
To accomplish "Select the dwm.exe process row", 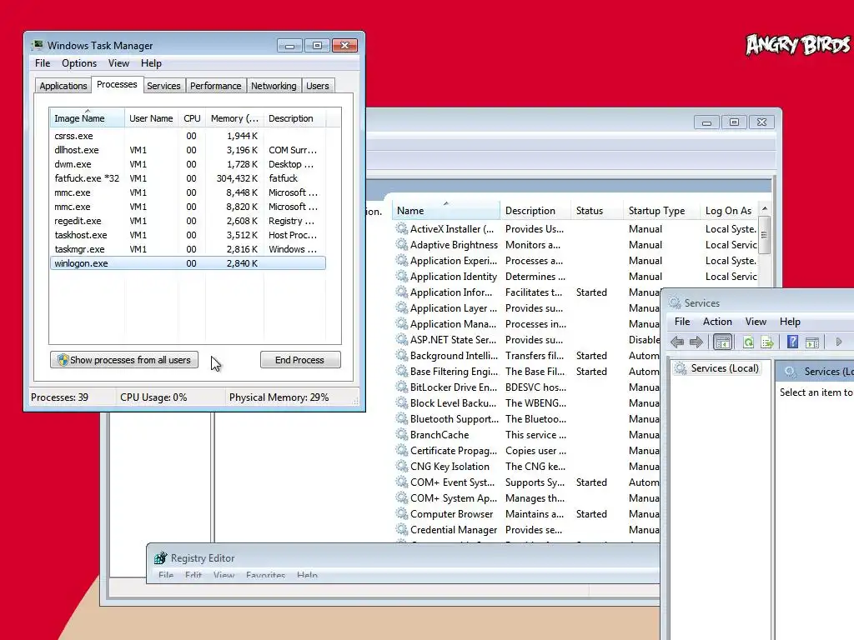I will click(x=188, y=164).
